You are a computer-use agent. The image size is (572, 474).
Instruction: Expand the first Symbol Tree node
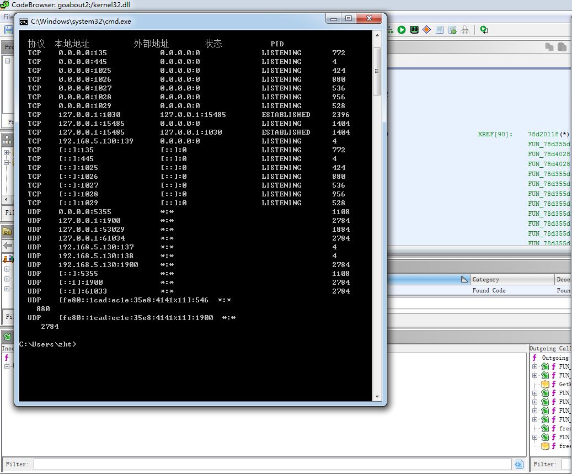[7, 152]
